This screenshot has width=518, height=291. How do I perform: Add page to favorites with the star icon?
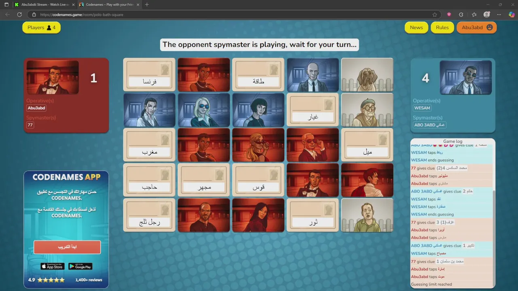[x=435, y=15]
